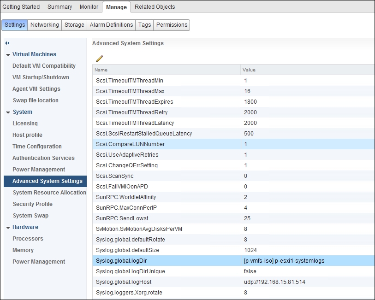Collapse the System section
The image size is (375, 300).
click(x=8, y=112)
